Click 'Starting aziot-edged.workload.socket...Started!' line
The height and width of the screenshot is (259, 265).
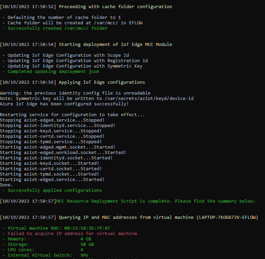click(x=63, y=153)
